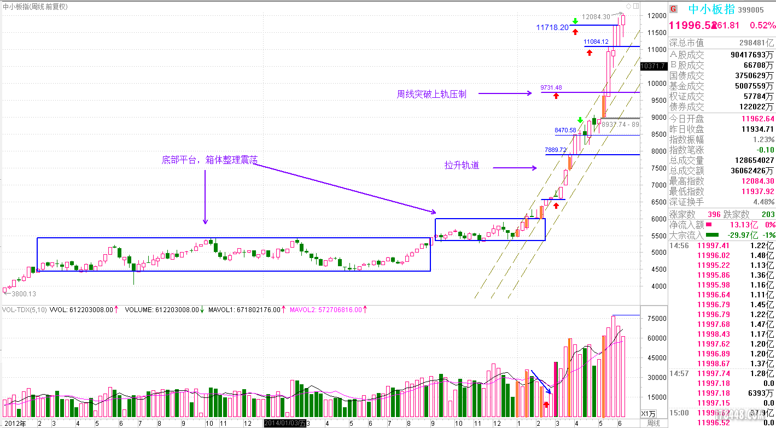Image resolution: width=776 pixels, height=428 pixels.
Task: Click the 总成交量 value 128654027
Action: [x=754, y=160]
